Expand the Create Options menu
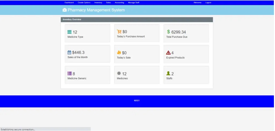The image size is (275, 131). 84,3
